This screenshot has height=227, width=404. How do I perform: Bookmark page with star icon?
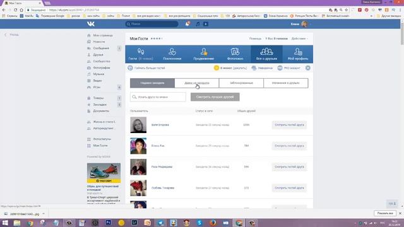(x=347, y=10)
